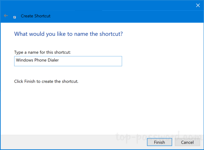Click the heading asking to name the shortcut

tap(68, 34)
